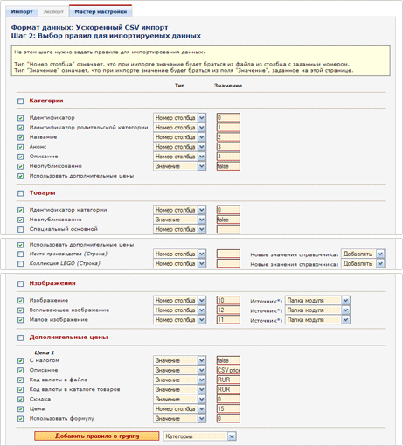Uncheck Использовать формулу checkbox

click(20, 419)
